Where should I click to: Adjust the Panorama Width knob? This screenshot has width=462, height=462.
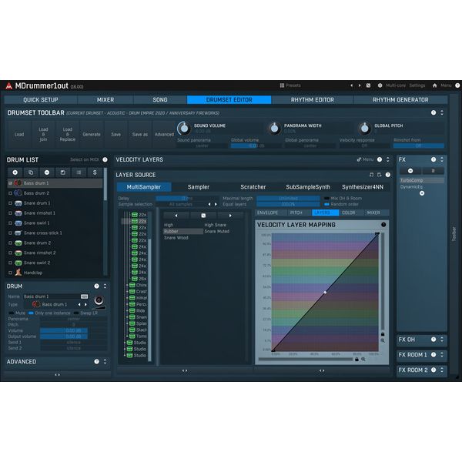[x=274, y=128]
